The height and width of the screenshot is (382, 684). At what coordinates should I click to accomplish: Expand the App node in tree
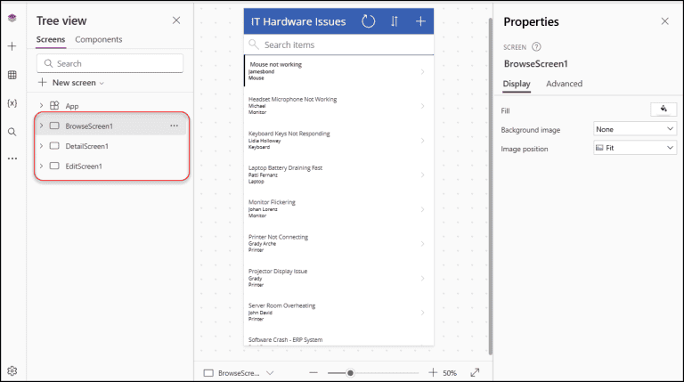[x=41, y=106]
